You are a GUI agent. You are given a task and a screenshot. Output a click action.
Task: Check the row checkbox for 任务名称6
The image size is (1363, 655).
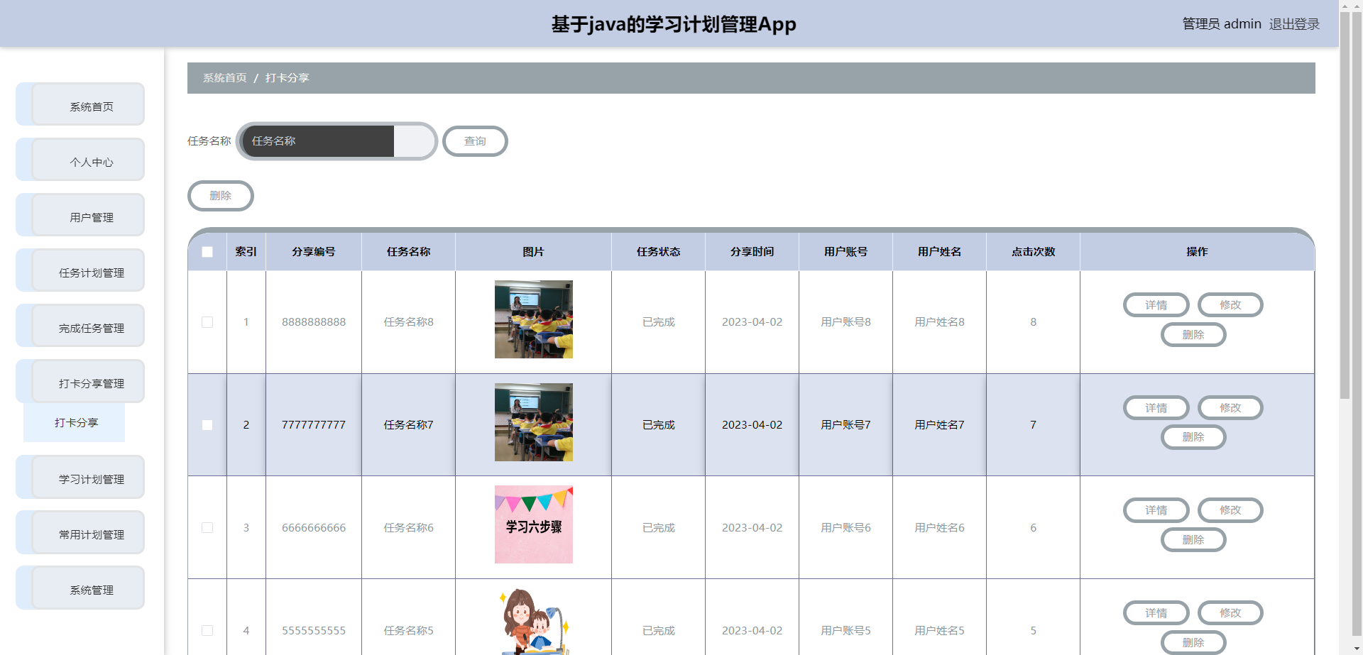point(207,527)
